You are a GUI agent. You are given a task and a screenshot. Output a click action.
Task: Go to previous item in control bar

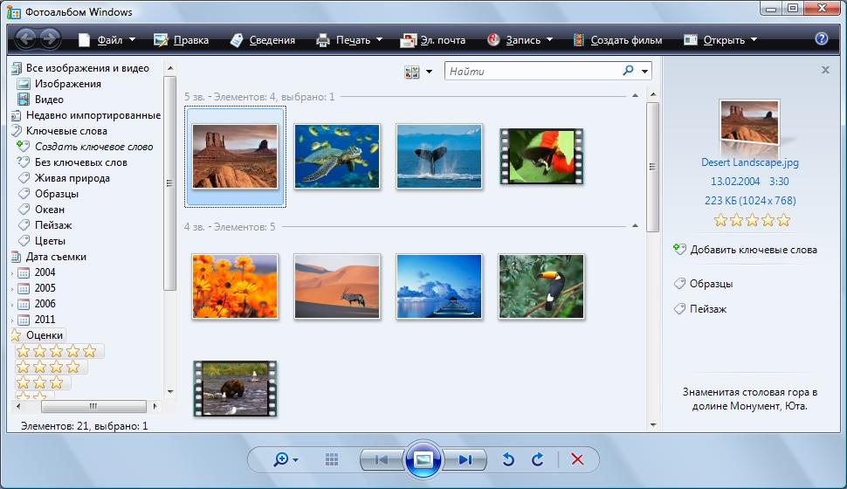(x=382, y=460)
